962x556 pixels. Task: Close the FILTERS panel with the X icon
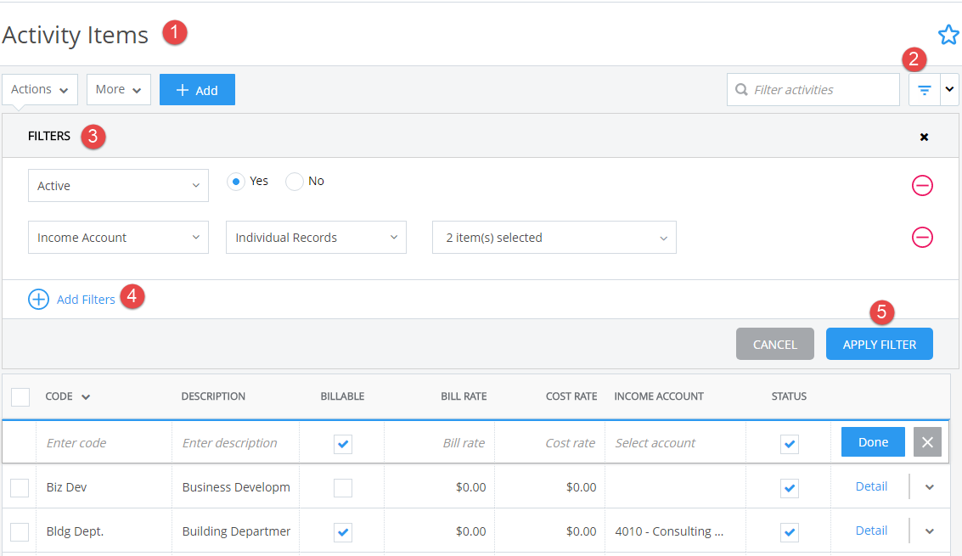[924, 137]
